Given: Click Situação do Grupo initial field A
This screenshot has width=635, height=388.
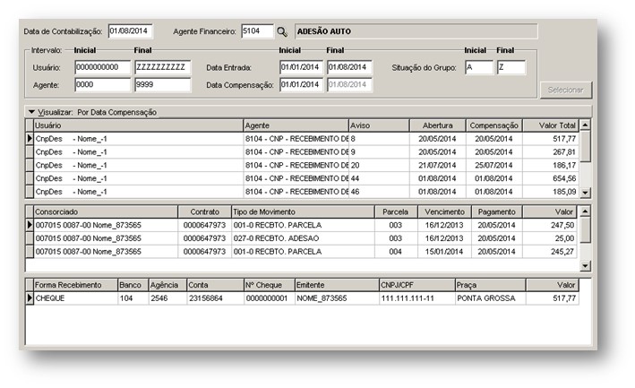Looking at the screenshot, I should 479,67.
